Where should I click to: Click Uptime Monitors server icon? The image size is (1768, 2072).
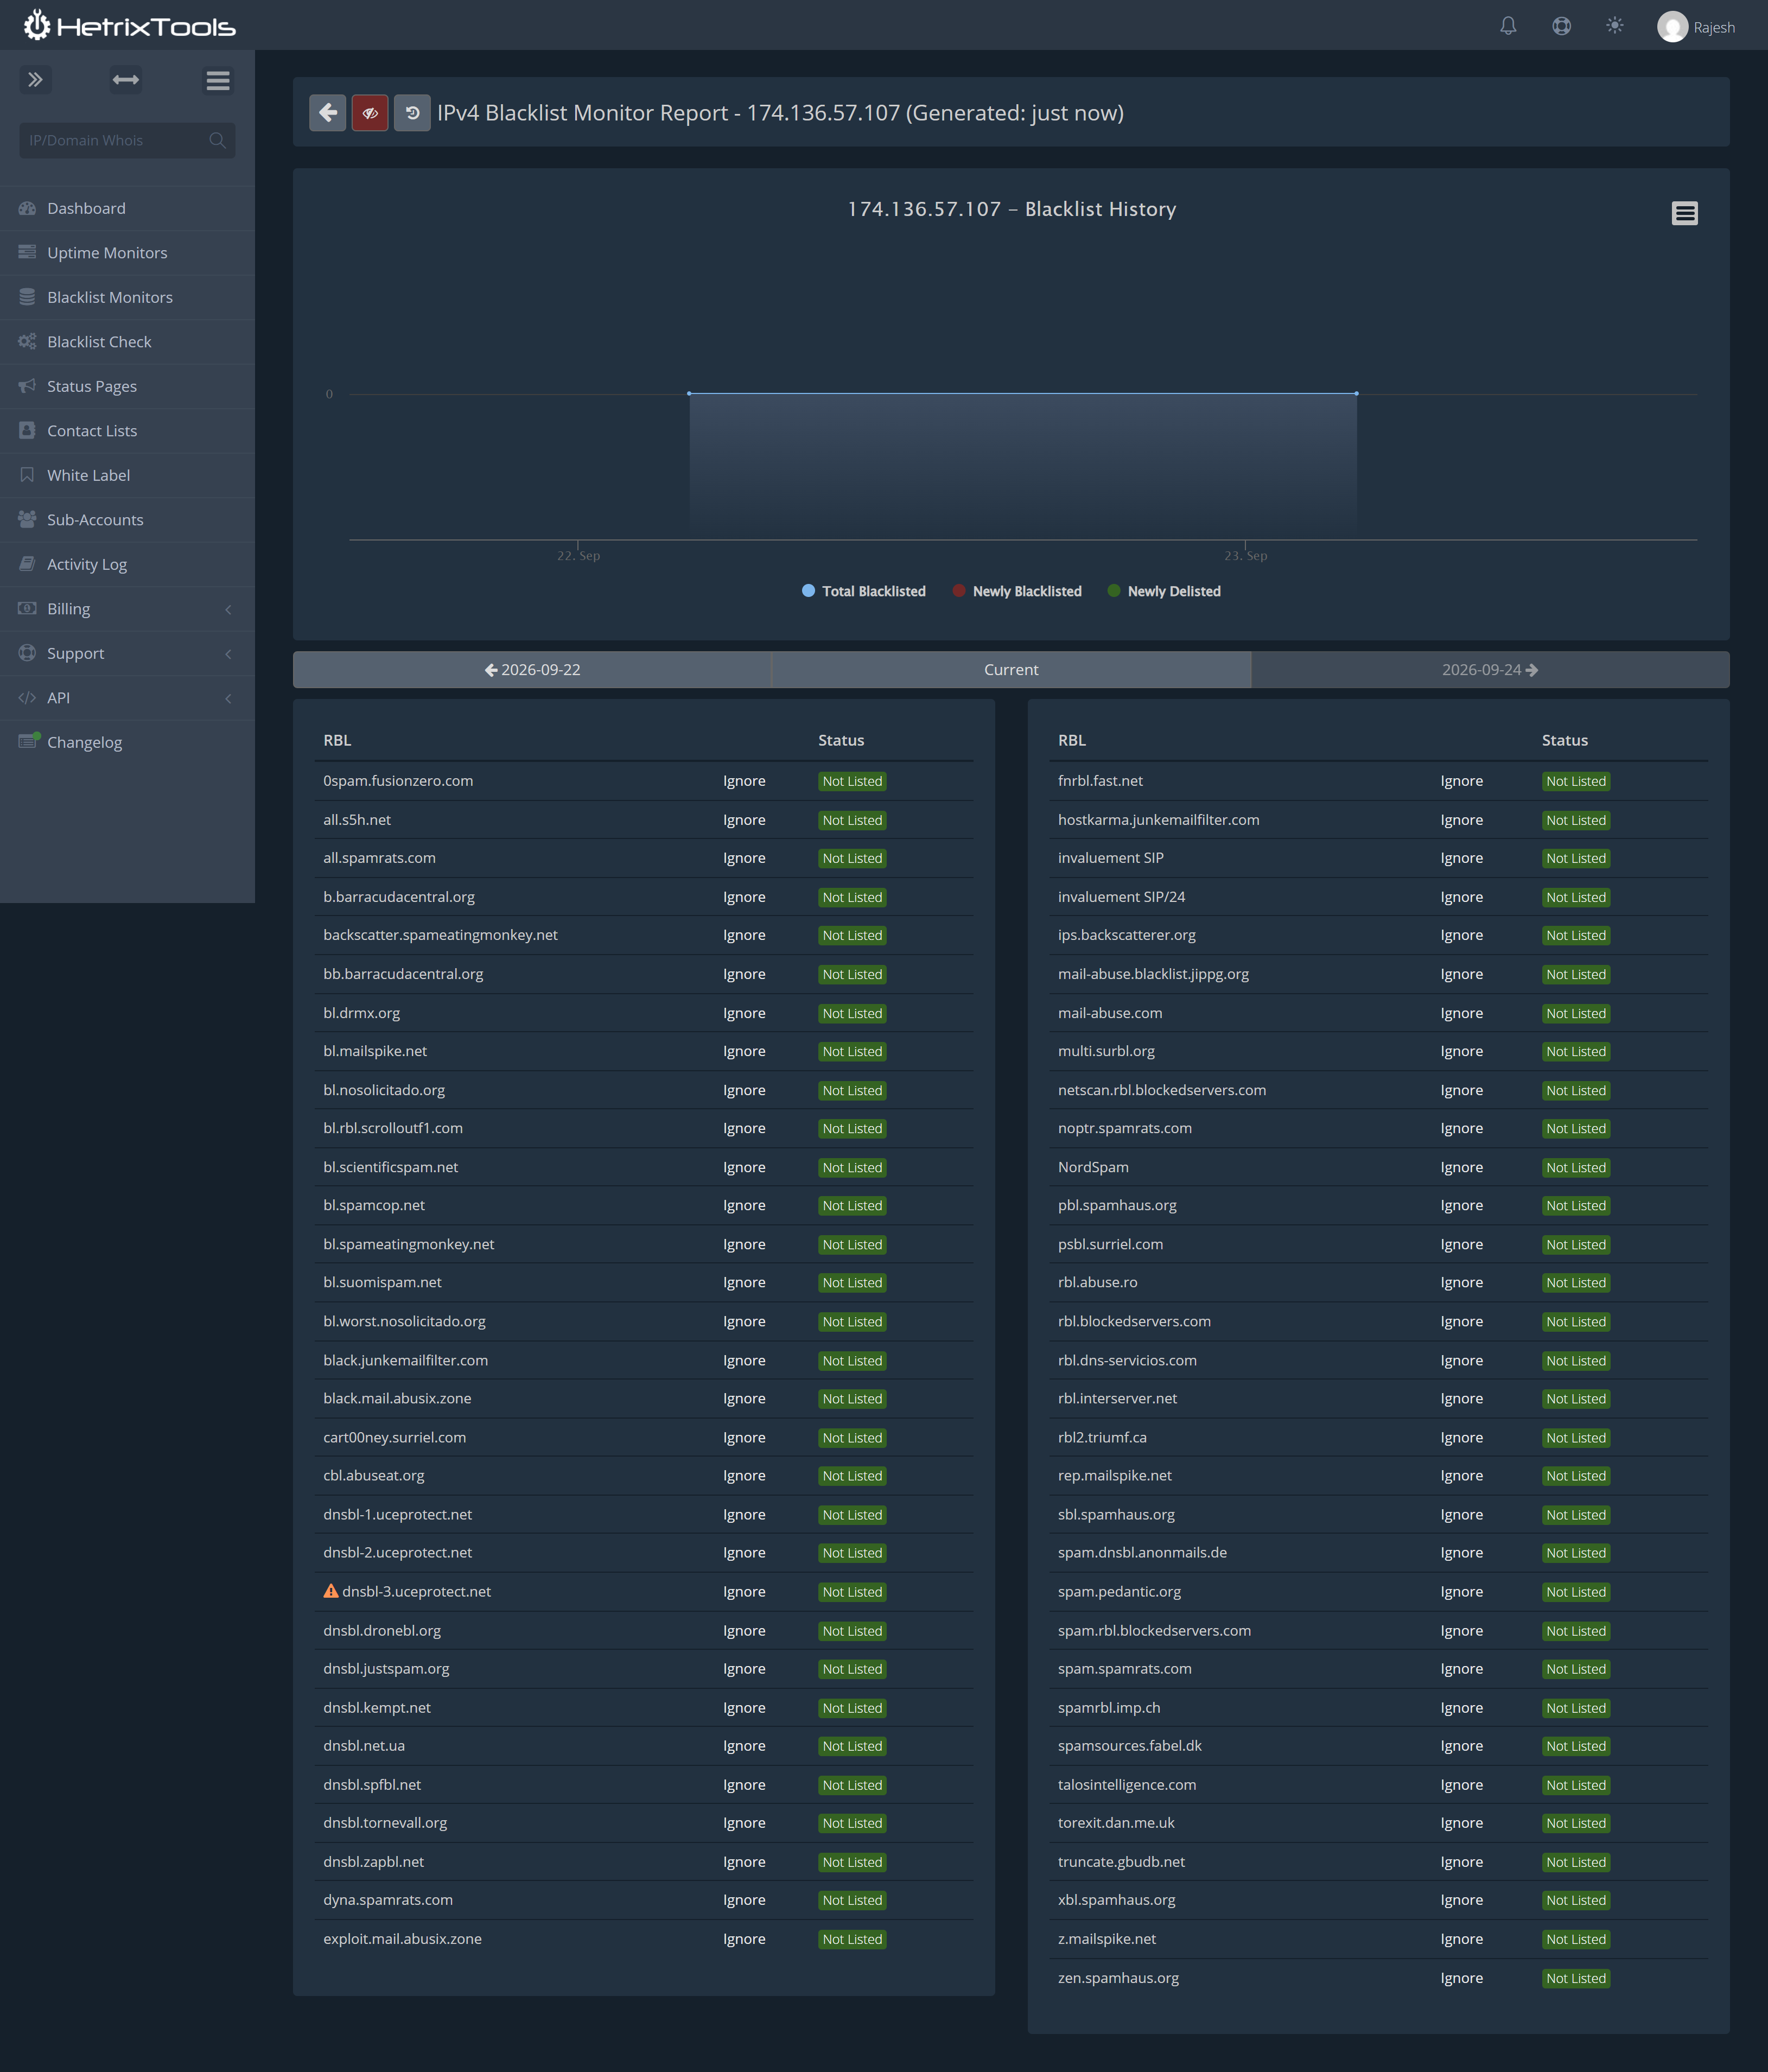[27, 252]
